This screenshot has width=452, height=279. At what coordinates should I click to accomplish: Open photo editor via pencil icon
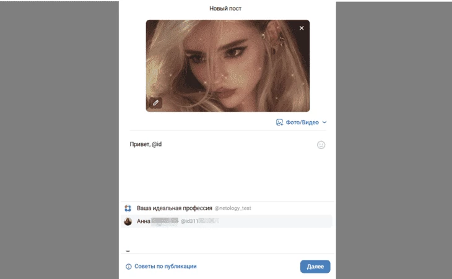click(155, 103)
